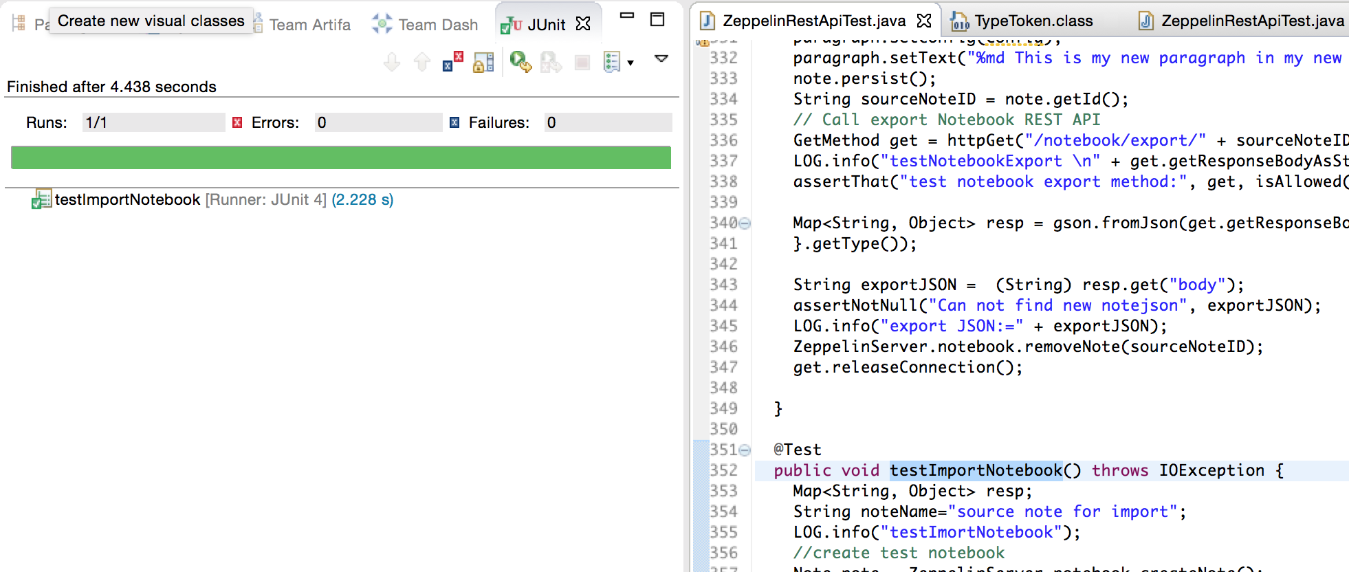
Task: Select the Failures count field
Action: (x=608, y=122)
